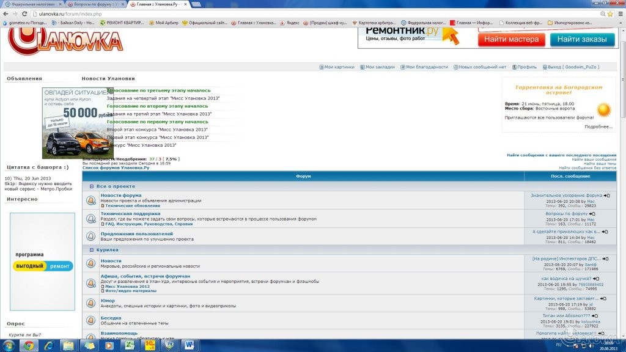Click status icon beside "Новости форума"

coord(91,200)
